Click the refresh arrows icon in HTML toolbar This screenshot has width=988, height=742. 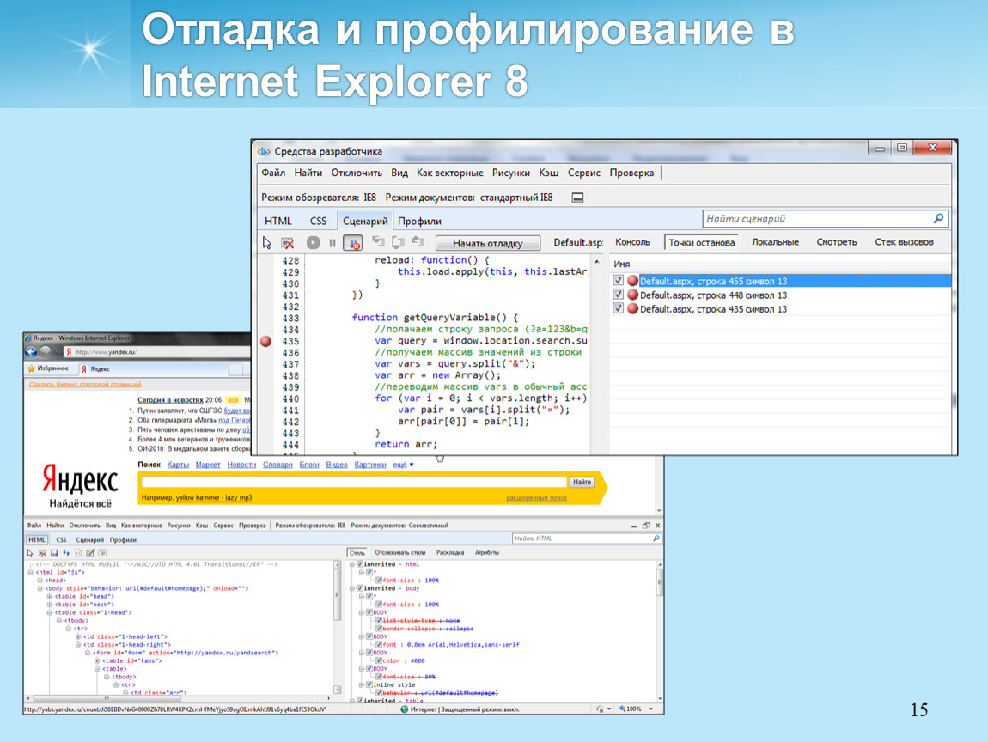pos(66,553)
